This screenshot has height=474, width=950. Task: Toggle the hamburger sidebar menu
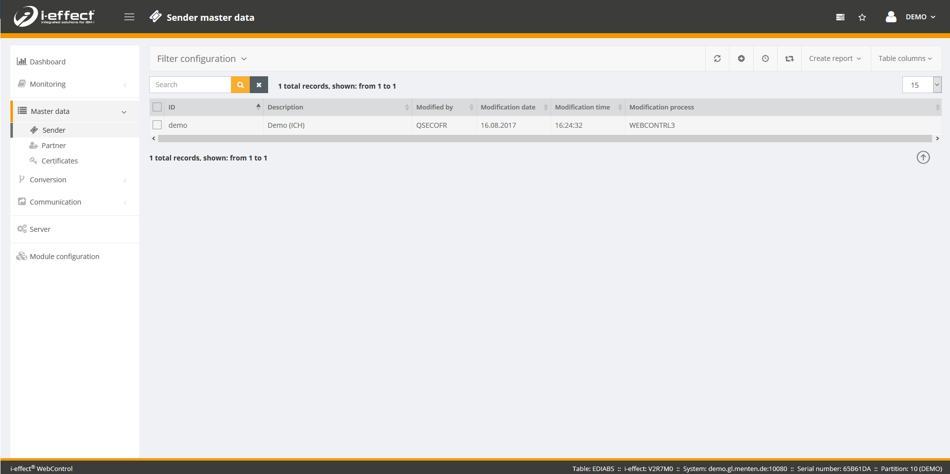tap(129, 17)
